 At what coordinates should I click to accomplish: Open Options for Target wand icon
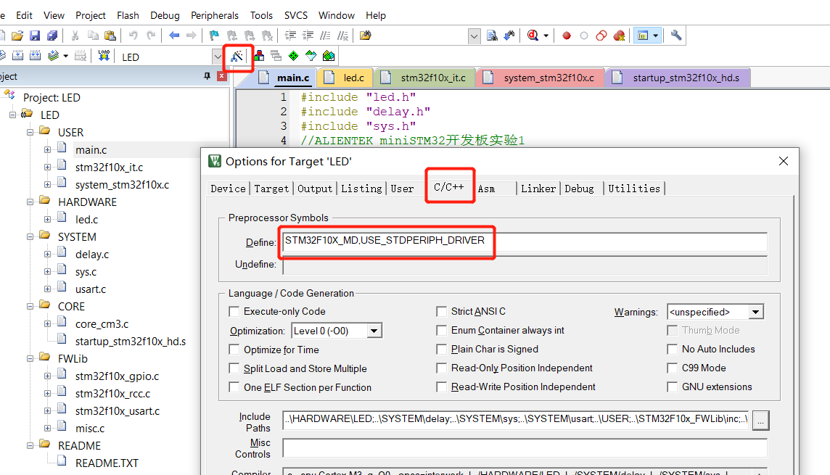(238, 56)
